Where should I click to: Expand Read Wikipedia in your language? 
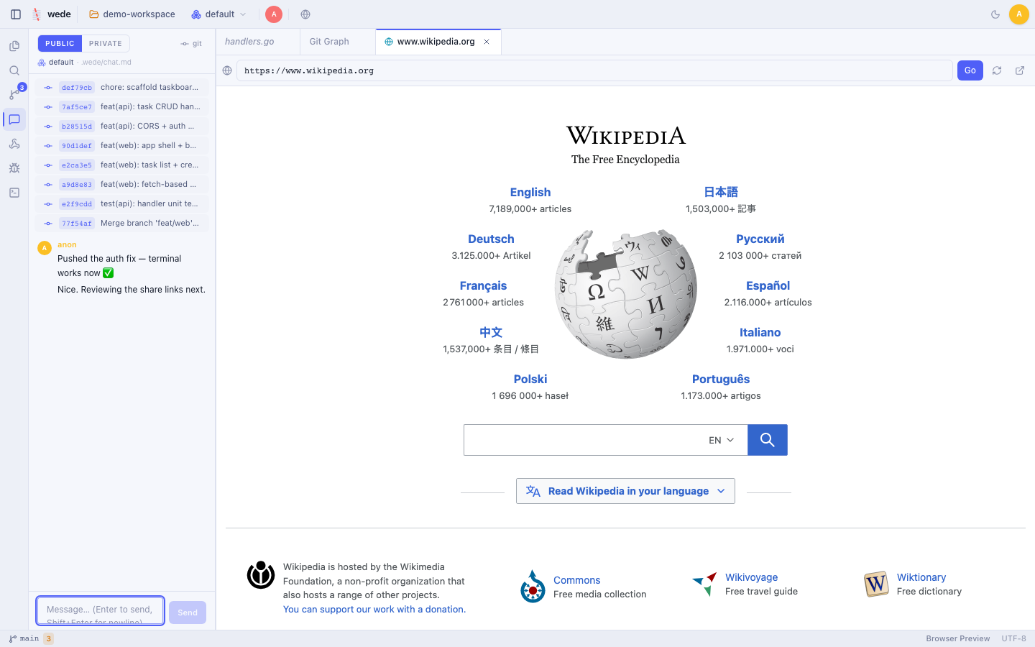[625, 491]
